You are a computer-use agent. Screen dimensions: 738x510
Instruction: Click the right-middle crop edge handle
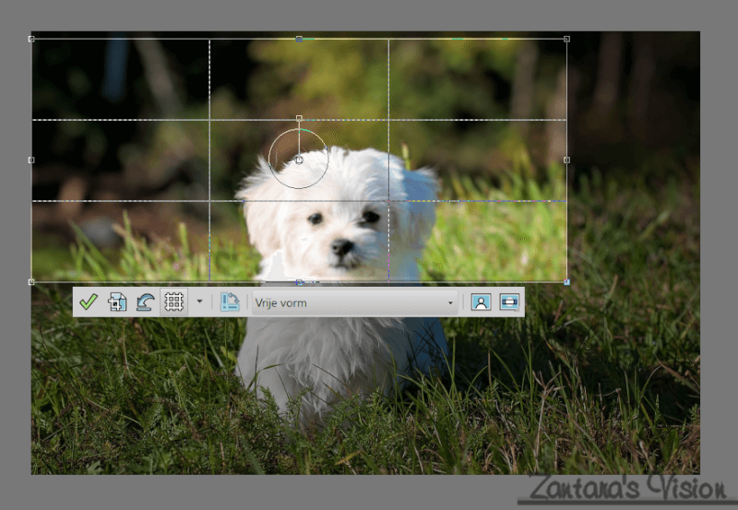pos(566,160)
